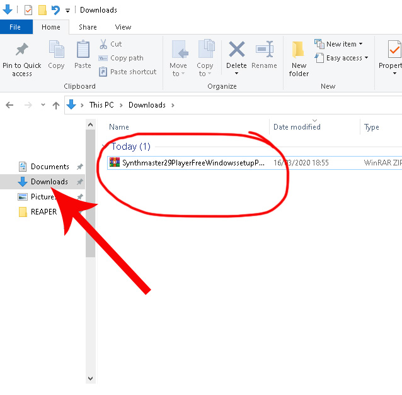Viewport: 402px width, 395px height.
Task: Click Paste shortcut command
Action: click(x=128, y=72)
